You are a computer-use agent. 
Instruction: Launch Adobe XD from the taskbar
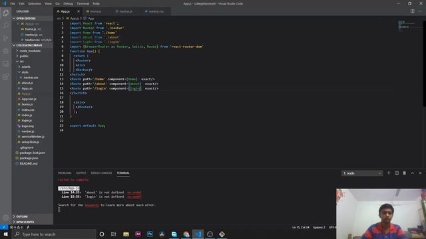[138, 234]
